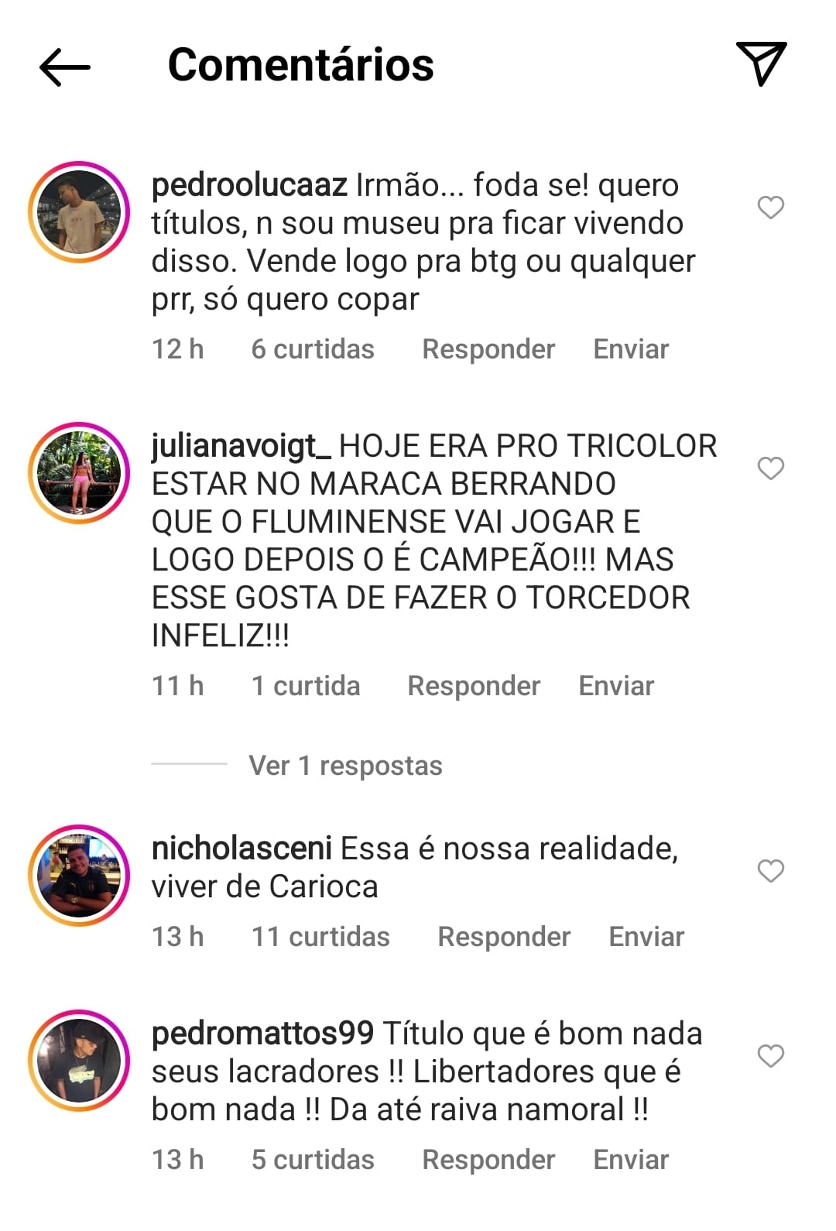View 5 curtidas on pedromattos99's comment
Screen dimensions: 836x1231
point(313,1160)
